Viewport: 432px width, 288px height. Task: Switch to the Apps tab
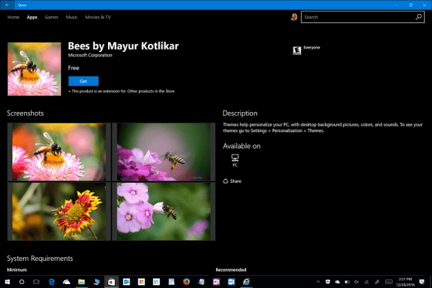(32, 17)
